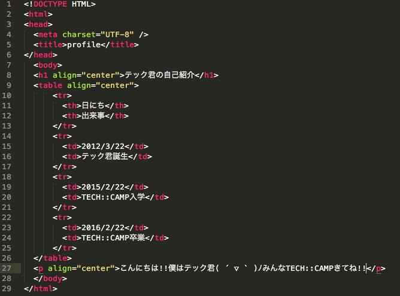Click the opening head tag on line 3
The height and width of the screenshot is (296, 400).
coord(38,25)
